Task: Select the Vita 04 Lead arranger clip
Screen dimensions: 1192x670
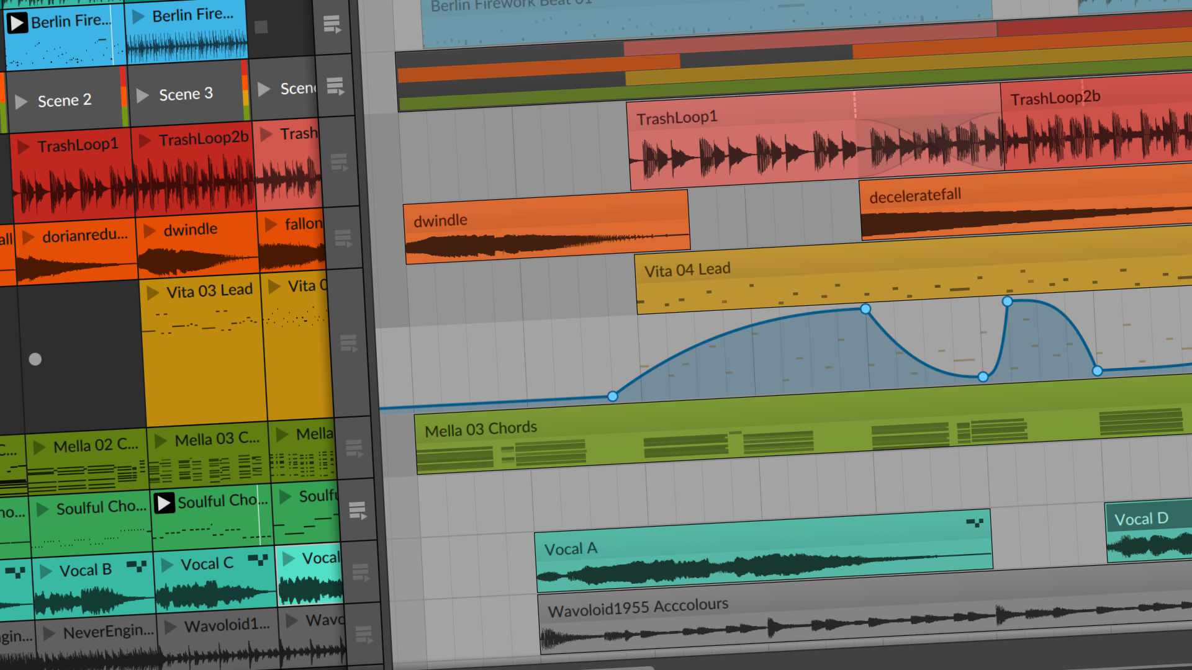Action: [x=914, y=270]
